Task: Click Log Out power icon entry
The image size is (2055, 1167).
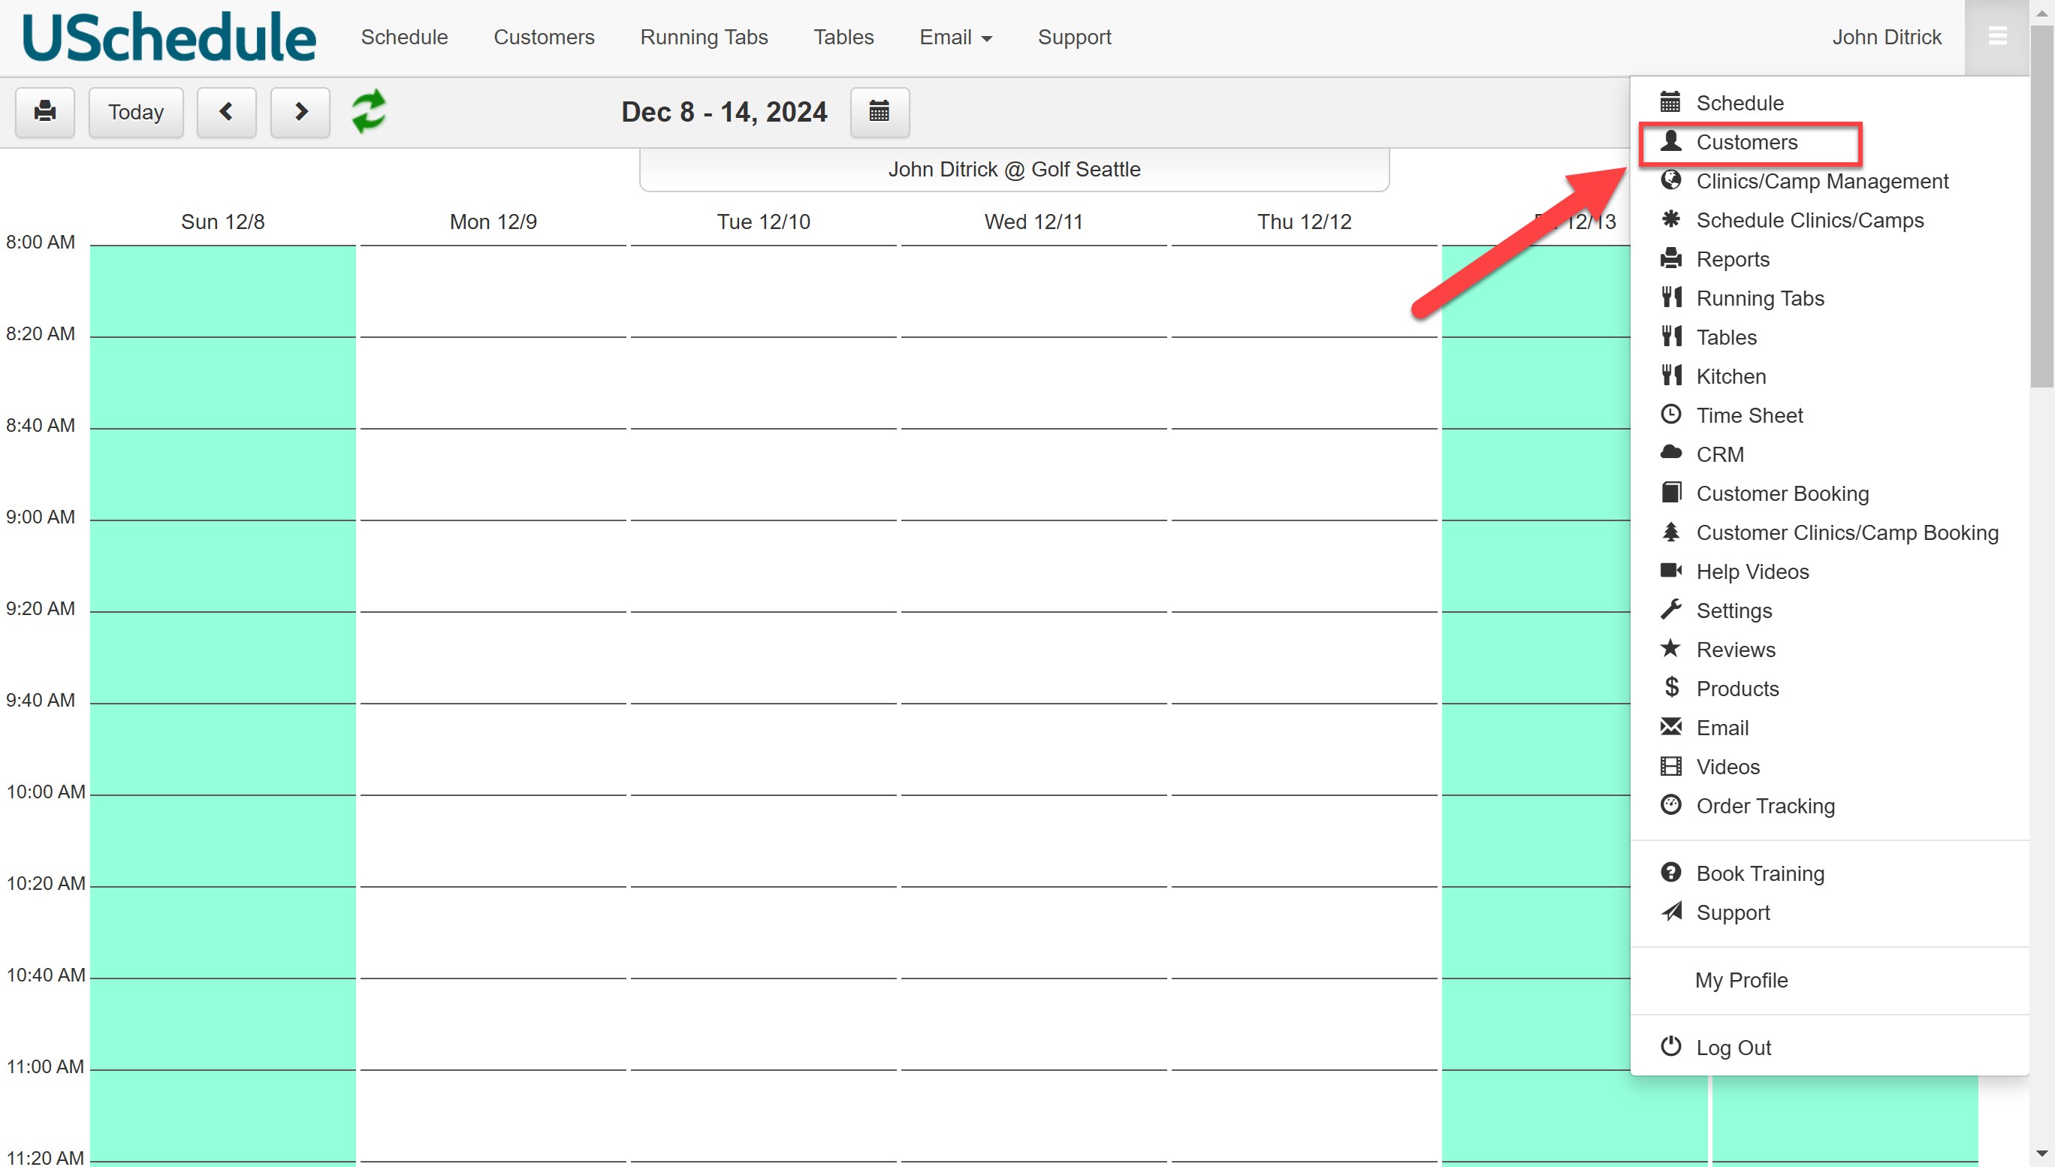Action: click(1733, 1048)
